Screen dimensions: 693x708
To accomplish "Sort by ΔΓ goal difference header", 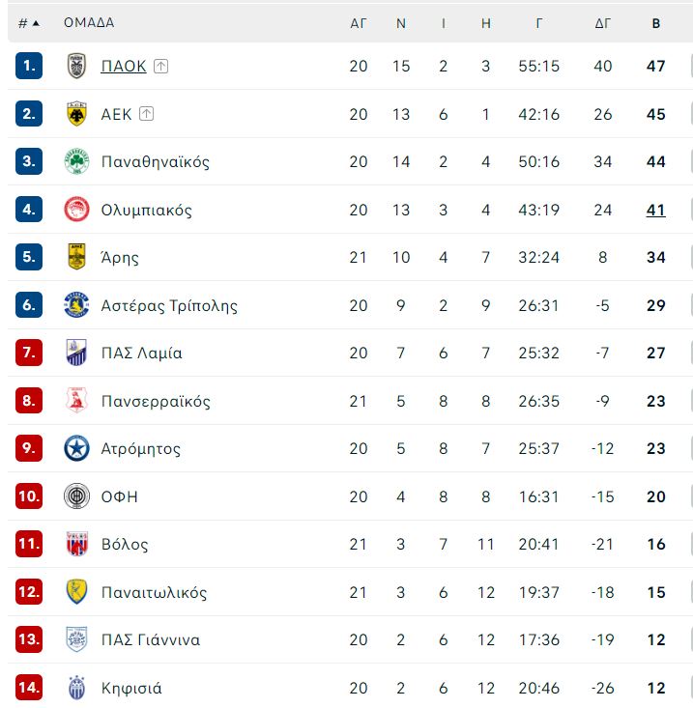I will pos(603,23).
